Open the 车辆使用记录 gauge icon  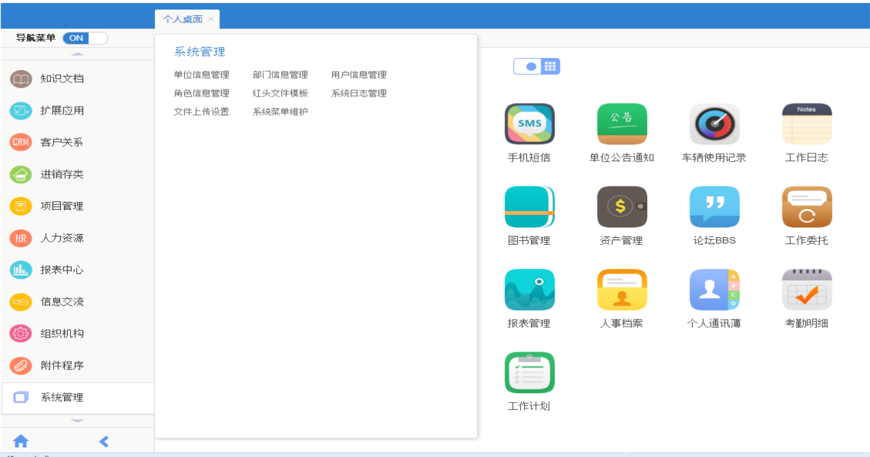(715, 124)
